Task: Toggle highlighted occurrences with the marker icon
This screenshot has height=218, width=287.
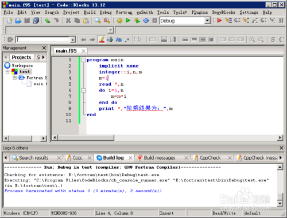Action: tap(102, 39)
